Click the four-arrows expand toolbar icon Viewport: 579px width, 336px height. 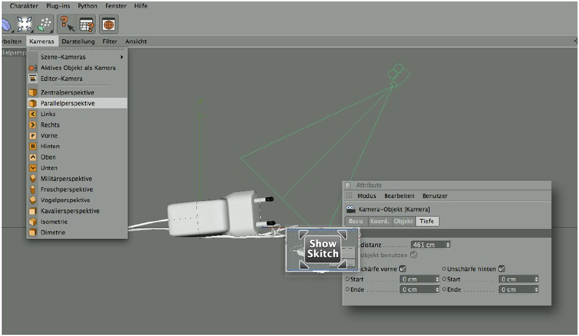[25, 24]
